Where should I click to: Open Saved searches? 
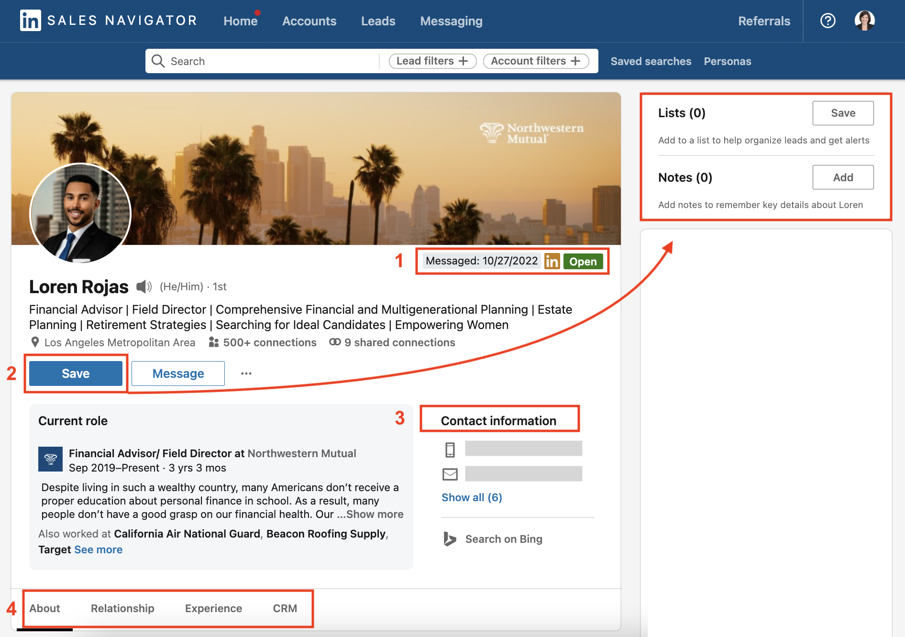coord(651,61)
